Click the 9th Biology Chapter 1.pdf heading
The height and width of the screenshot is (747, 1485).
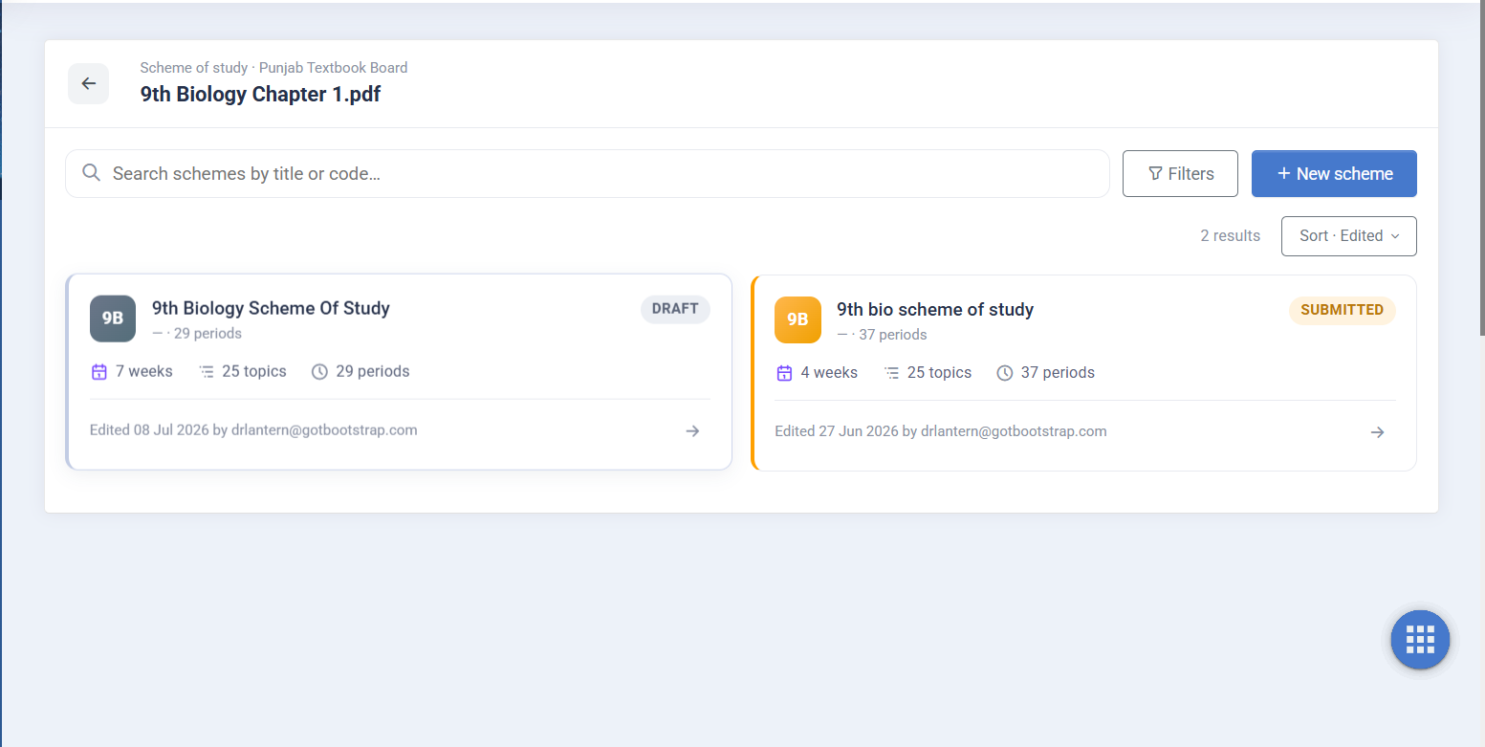(260, 94)
